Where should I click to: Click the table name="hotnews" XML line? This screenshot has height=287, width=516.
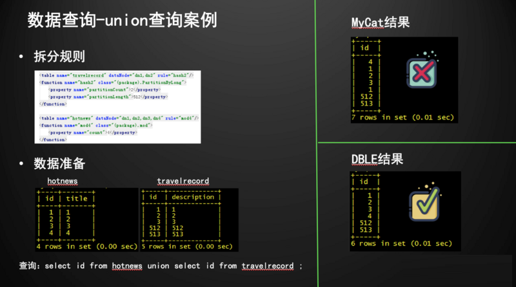coord(119,118)
